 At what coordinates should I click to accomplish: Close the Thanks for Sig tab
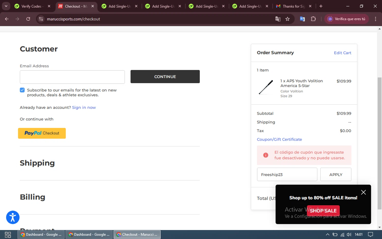(x=310, y=6)
